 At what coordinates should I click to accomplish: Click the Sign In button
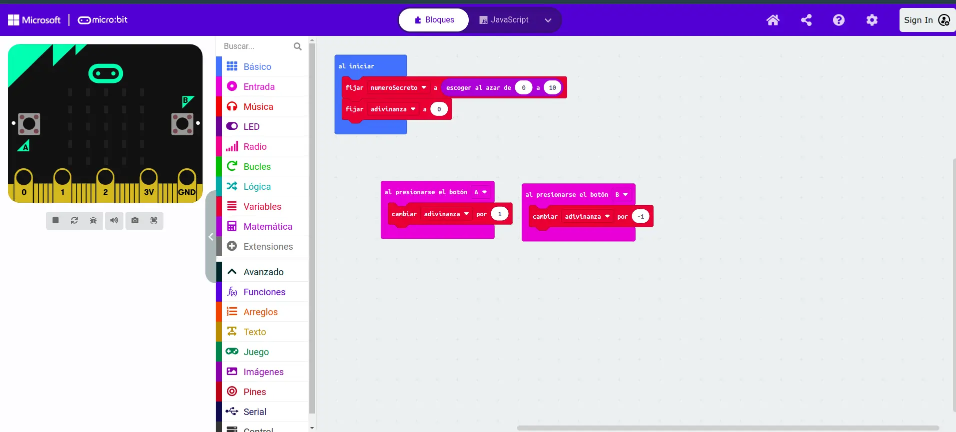[x=926, y=20]
